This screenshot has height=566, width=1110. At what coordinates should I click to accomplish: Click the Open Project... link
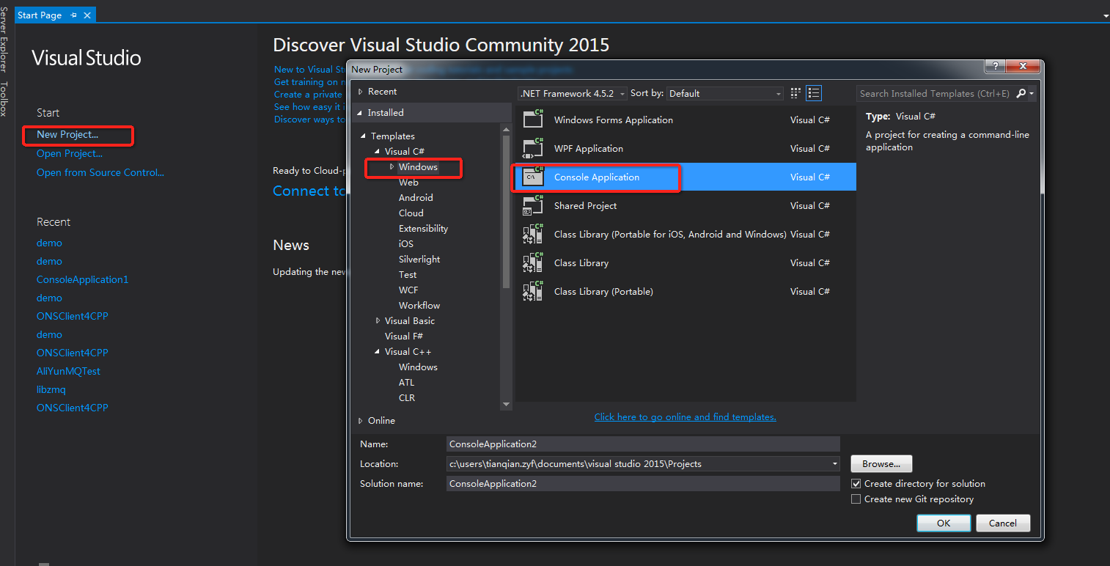(x=70, y=154)
